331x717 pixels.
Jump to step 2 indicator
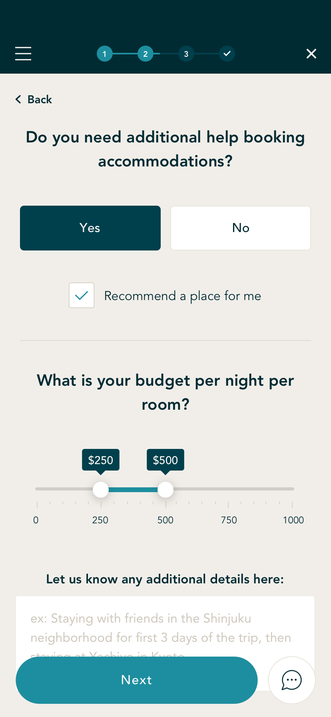pyautogui.click(x=146, y=54)
